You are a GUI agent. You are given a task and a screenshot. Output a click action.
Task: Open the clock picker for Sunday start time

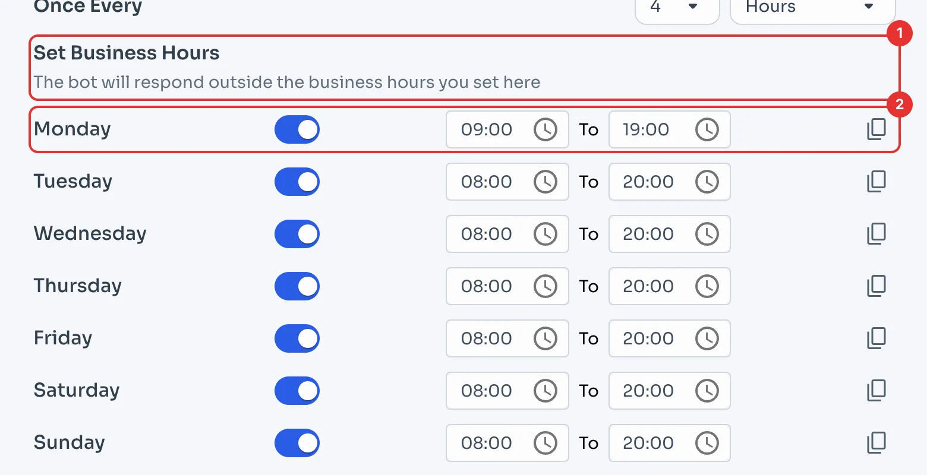coord(545,443)
